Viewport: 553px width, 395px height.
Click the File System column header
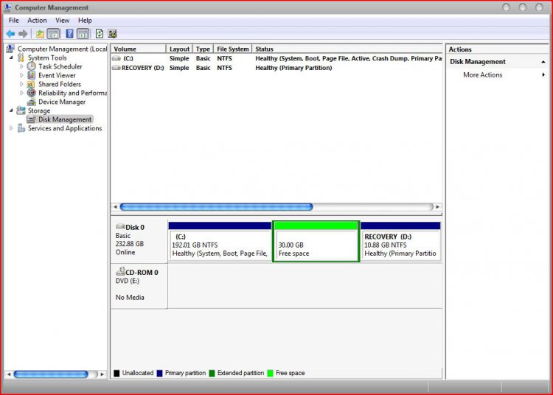pyautogui.click(x=232, y=49)
